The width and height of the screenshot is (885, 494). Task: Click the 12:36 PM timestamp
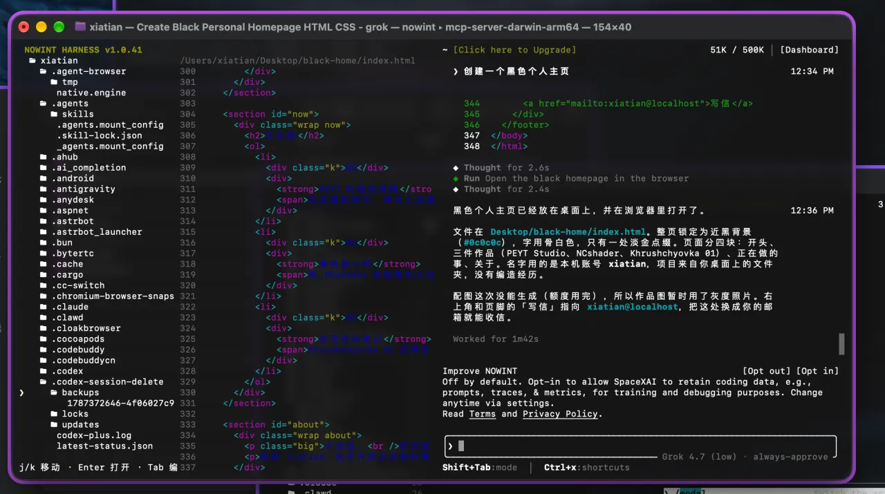pyautogui.click(x=812, y=211)
